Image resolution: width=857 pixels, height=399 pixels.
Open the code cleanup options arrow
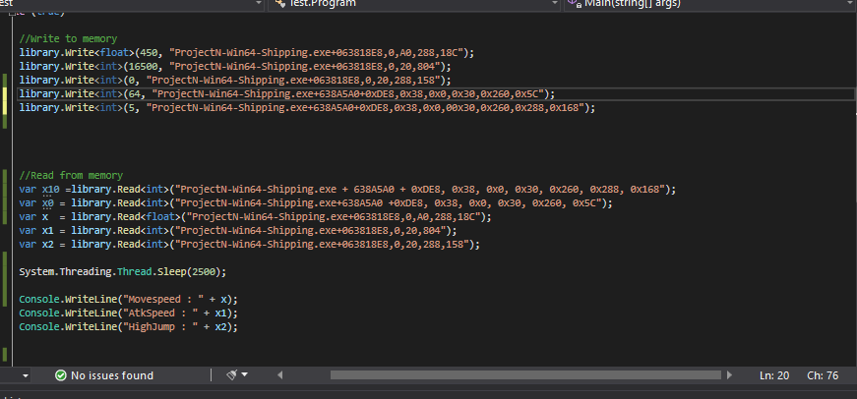pos(244,375)
